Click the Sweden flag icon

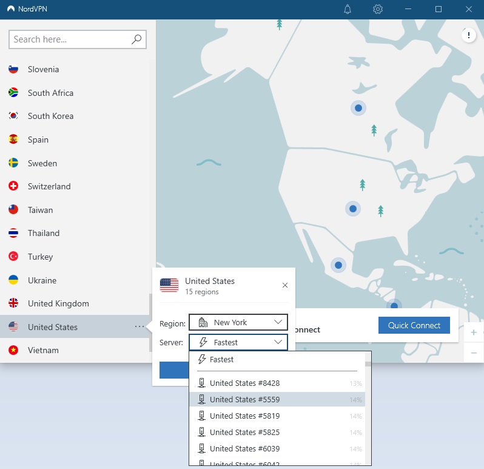click(x=13, y=163)
